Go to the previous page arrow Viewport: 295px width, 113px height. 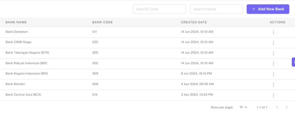[x=277, y=107]
